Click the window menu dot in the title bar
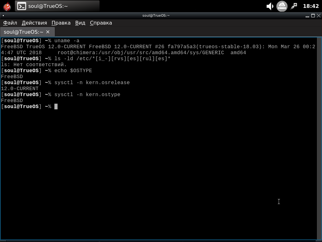 click(x=3, y=16)
